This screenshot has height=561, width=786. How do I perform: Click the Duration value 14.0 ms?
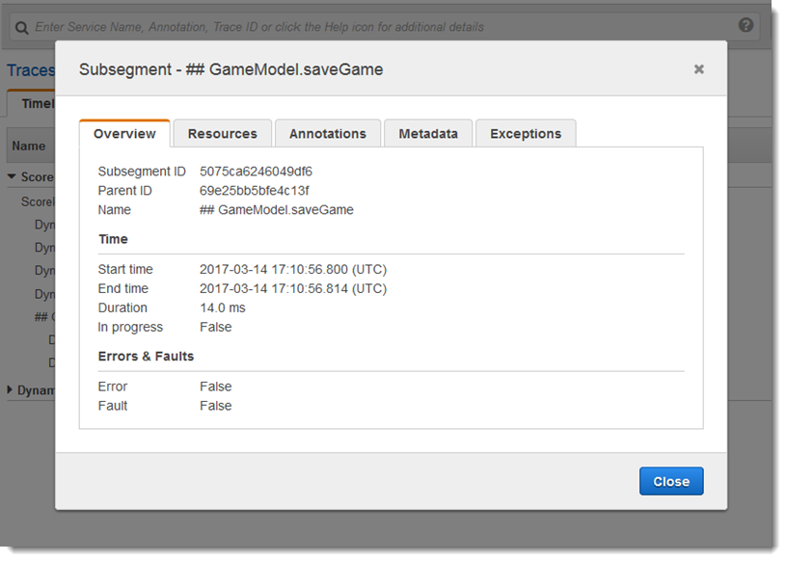point(224,307)
